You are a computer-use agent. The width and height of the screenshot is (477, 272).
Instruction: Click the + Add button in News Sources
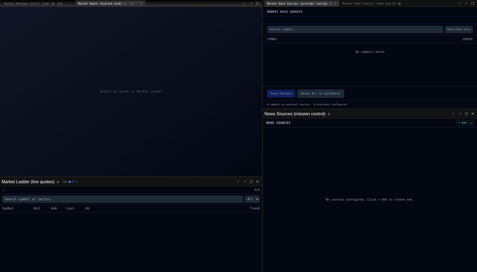coord(462,123)
